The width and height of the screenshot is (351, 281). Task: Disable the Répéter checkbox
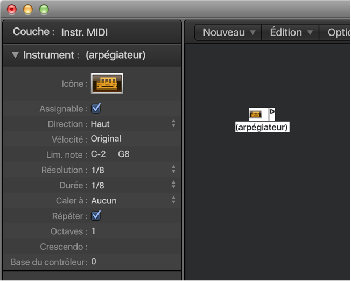(96, 215)
